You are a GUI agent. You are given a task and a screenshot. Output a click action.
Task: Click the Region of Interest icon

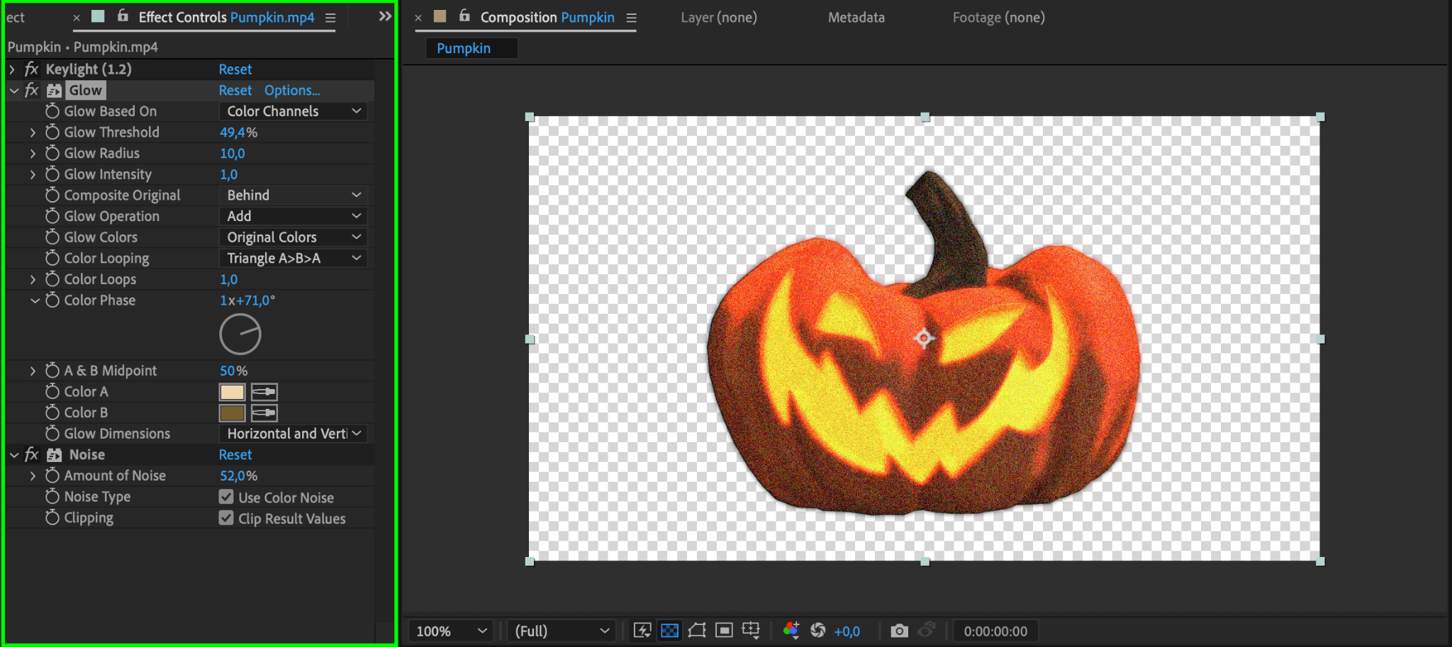[x=724, y=630]
